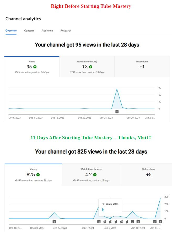Open the Audience analytics tab
The image size is (172, 233).
(x=47, y=31)
